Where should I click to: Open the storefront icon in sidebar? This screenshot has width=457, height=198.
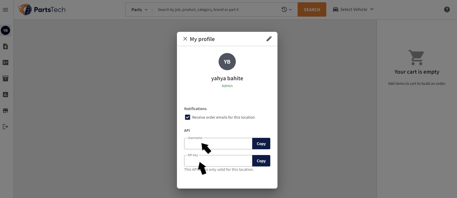5,111
